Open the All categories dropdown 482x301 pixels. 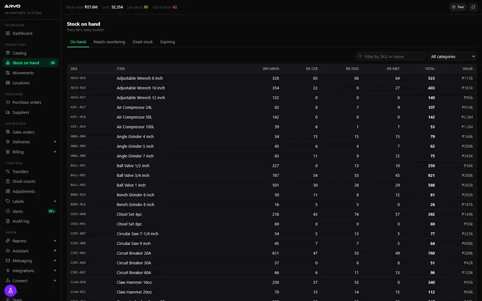click(x=452, y=57)
